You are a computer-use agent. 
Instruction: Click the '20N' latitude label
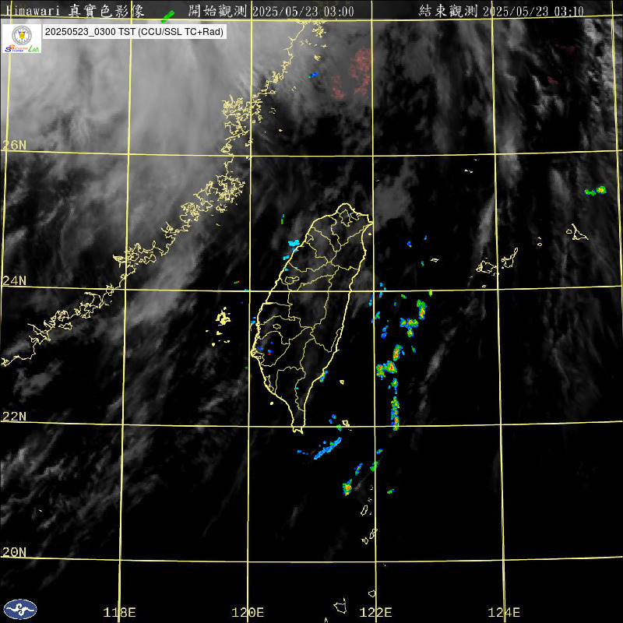pos(14,552)
